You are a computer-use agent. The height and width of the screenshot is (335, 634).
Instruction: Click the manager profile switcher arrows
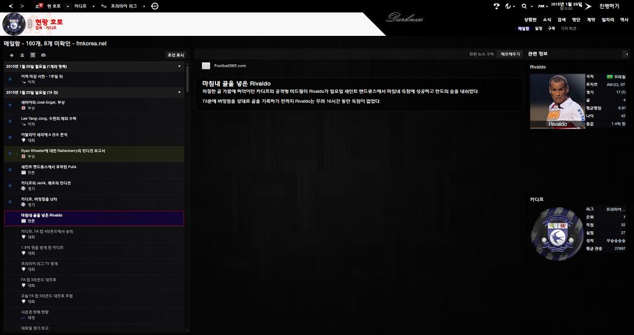(x=28, y=24)
